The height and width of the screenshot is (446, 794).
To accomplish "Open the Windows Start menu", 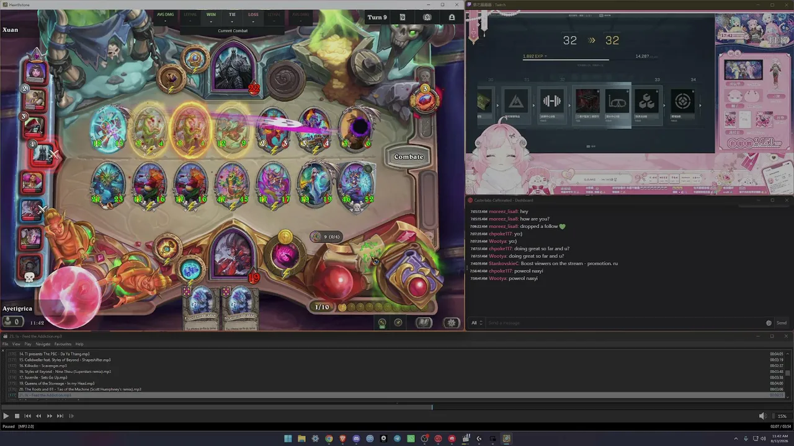I will (x=288, y=439).
